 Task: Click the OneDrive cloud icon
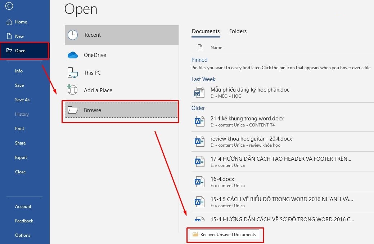pos(73,55)
